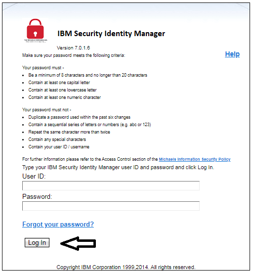255x274 pixels.
Task: Click the red padlock logo
Action: pyautogui.click(x=35, y=29)
